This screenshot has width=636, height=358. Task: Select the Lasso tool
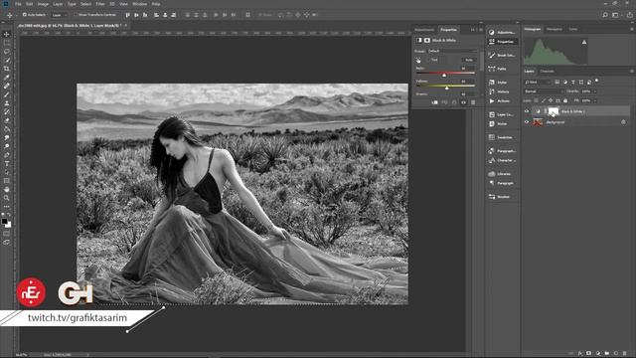pos(7,52)
